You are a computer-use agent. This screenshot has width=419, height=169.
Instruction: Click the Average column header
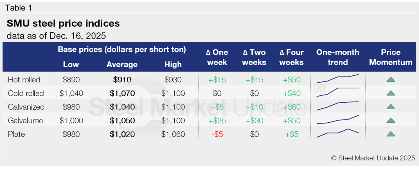point(122,64)
